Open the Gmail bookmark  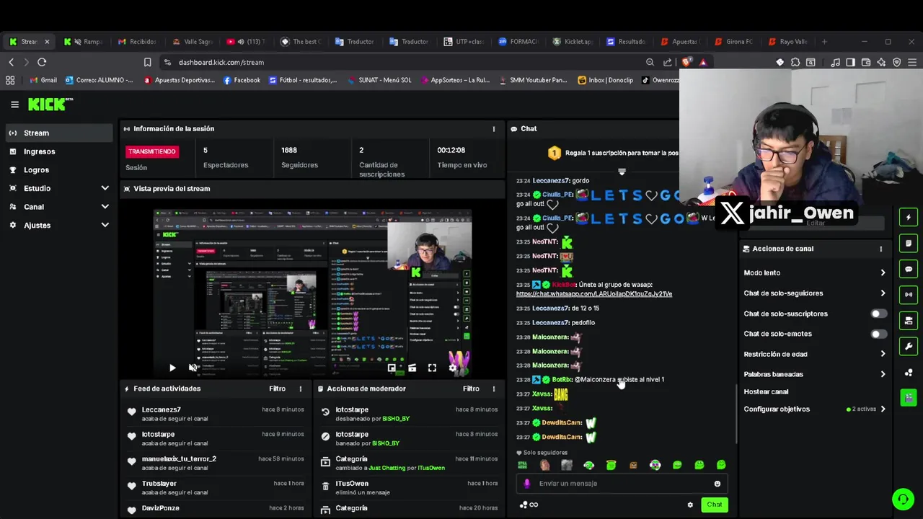pyautogui.click(x=43, y=80)
